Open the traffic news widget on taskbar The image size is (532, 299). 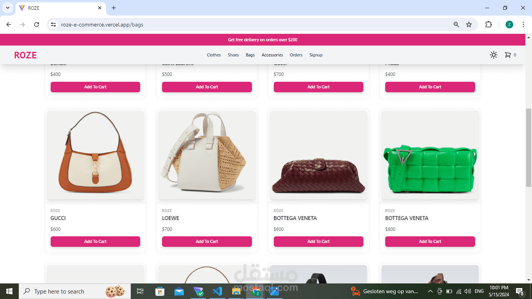(x=385, y=291)
